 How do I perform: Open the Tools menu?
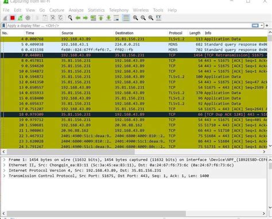point(158,10)
